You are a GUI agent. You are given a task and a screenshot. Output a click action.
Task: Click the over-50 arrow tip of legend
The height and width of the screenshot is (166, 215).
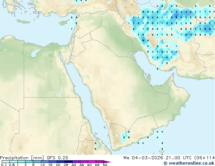[x=107, y=162]
